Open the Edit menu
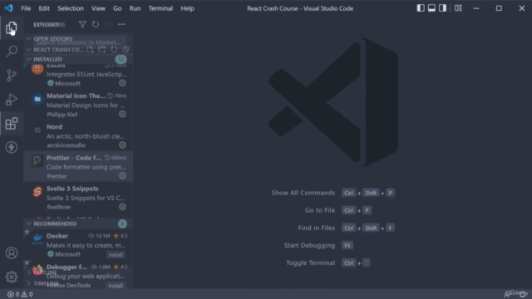Image resolution: width=532 pixels, height=299 pixels. 44,8
